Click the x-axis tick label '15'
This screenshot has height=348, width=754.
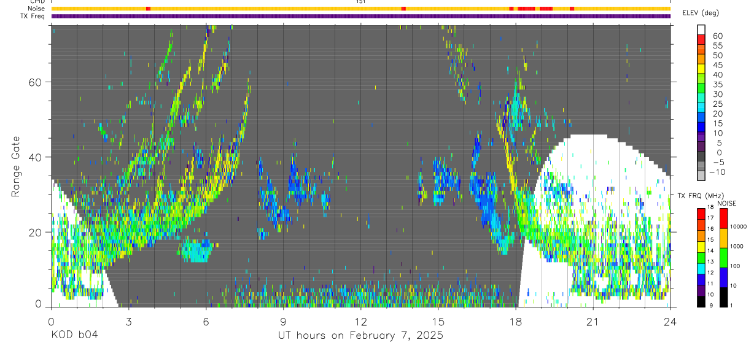(438, 322)
